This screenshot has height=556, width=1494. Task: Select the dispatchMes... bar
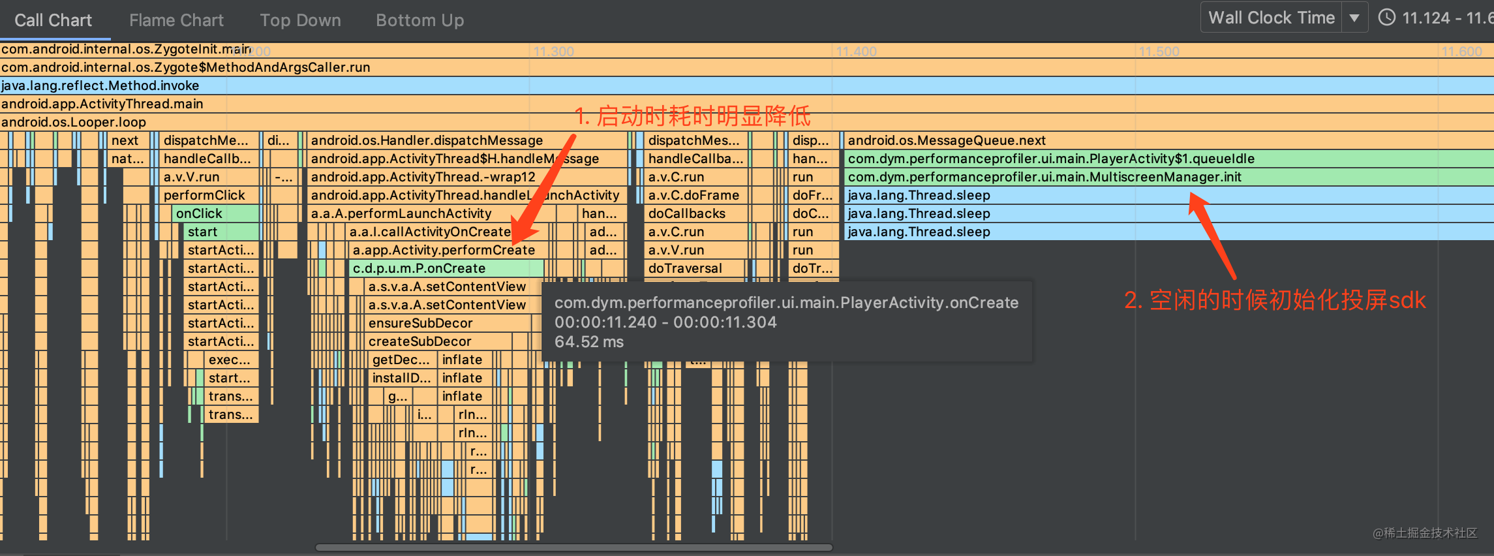tap(696, 140)
